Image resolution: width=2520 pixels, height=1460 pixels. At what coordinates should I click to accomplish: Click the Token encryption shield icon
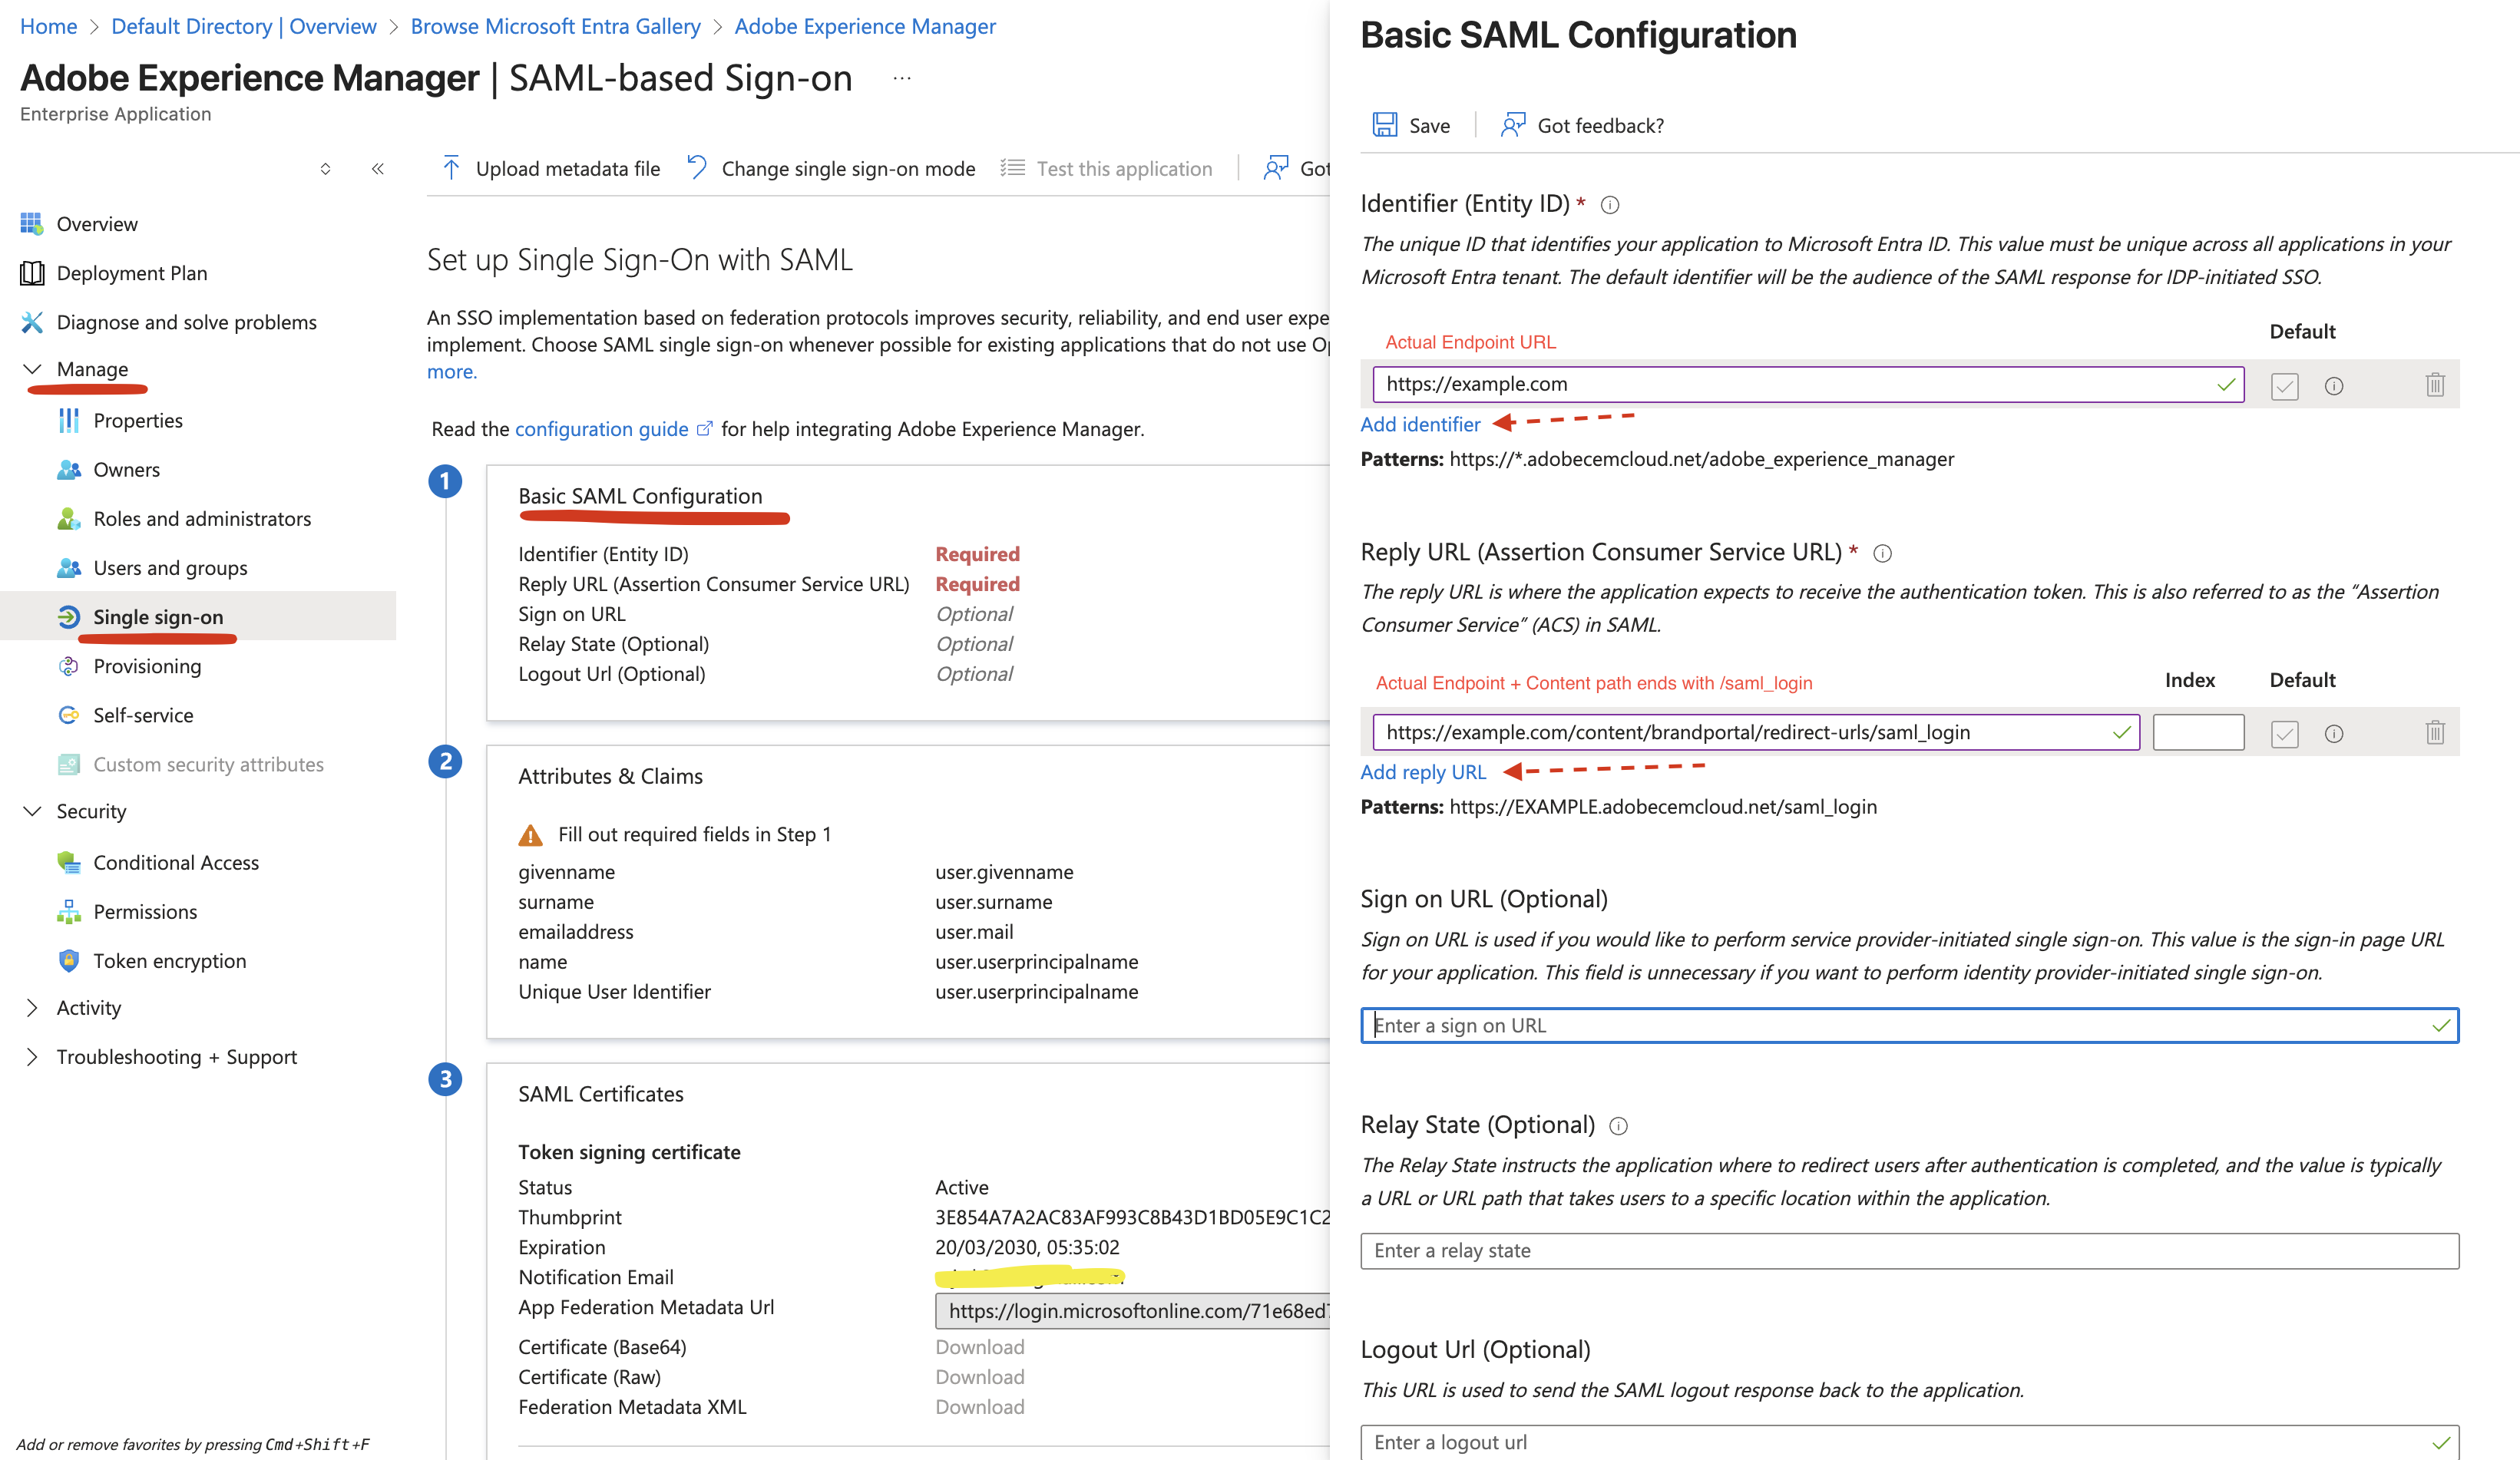click(x=68, y=961)
